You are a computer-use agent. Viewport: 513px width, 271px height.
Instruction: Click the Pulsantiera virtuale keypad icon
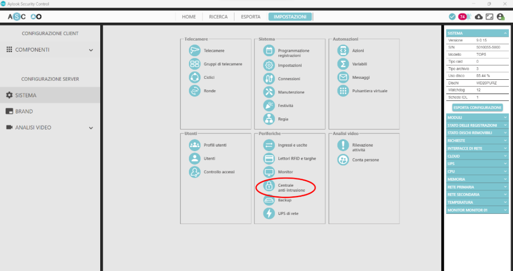pyautogui.click(x=343, y=91)
